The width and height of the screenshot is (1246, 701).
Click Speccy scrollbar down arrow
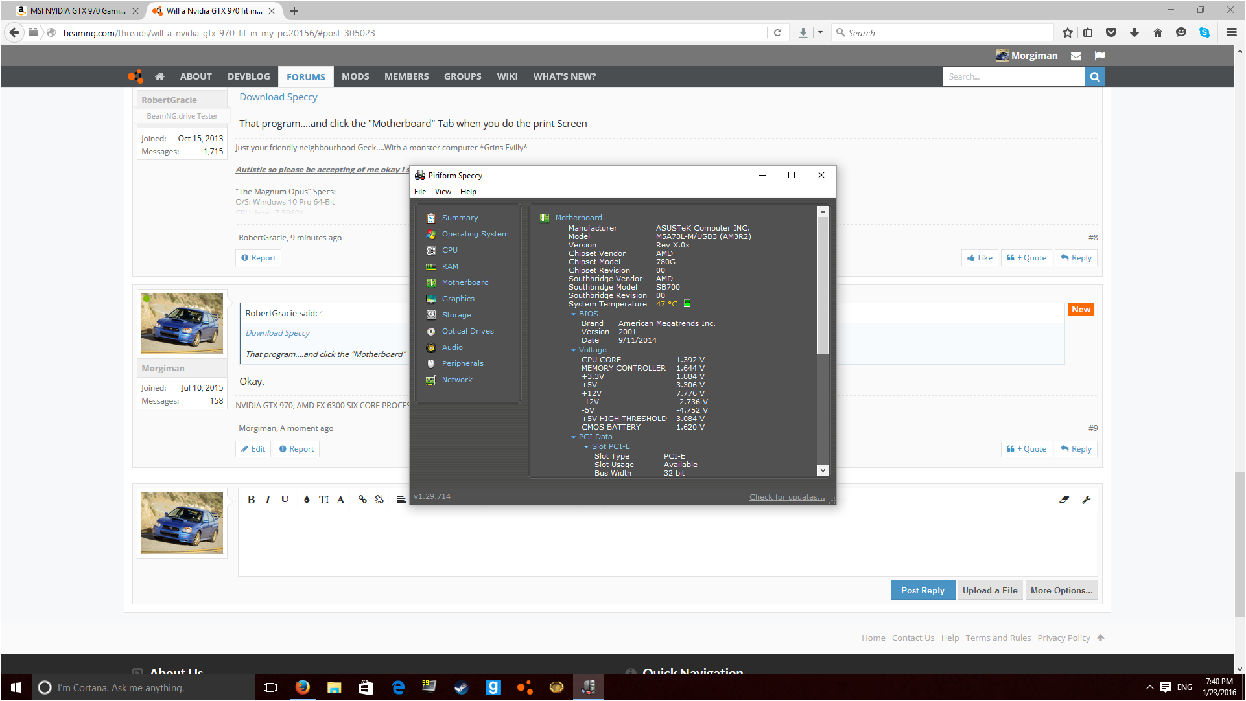pyautogui.click(x=823, y=470)
